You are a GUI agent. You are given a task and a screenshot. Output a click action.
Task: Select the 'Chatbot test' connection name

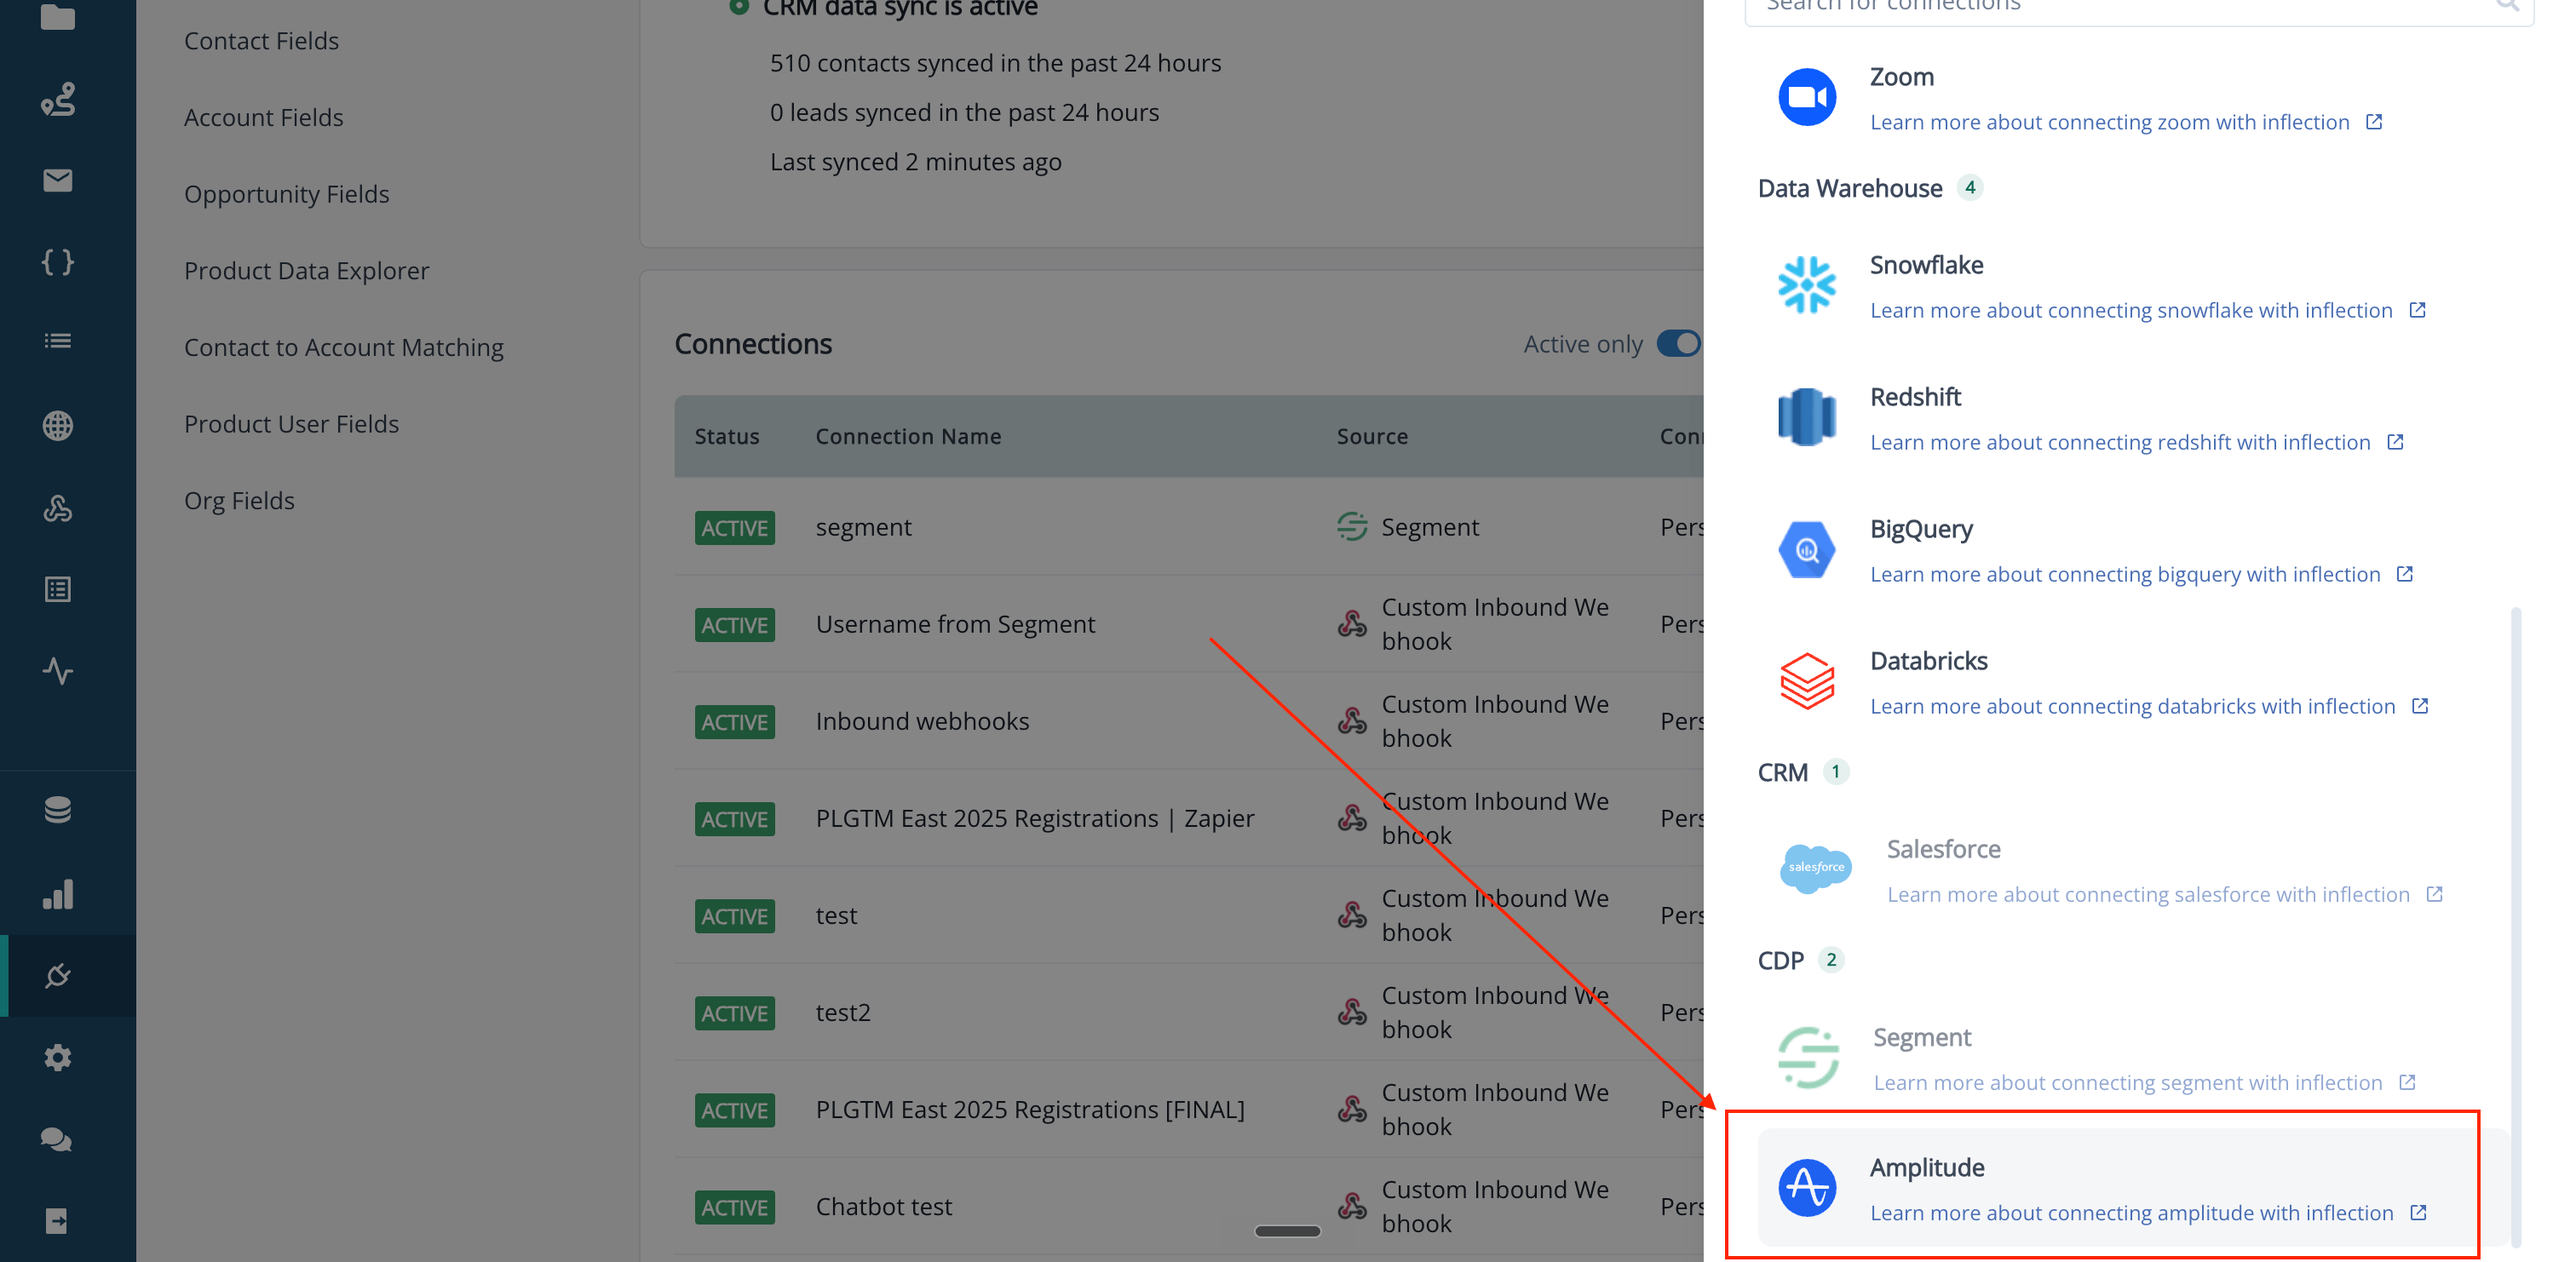[x=884, y=1205]
